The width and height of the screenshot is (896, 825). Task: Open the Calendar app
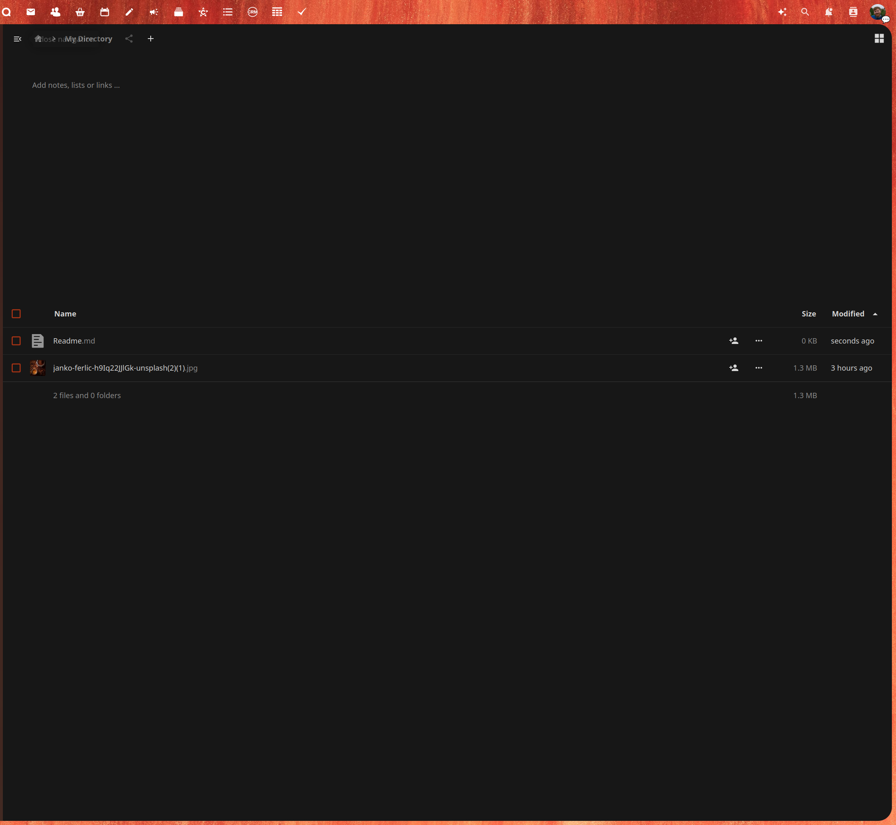coord(105,12)
